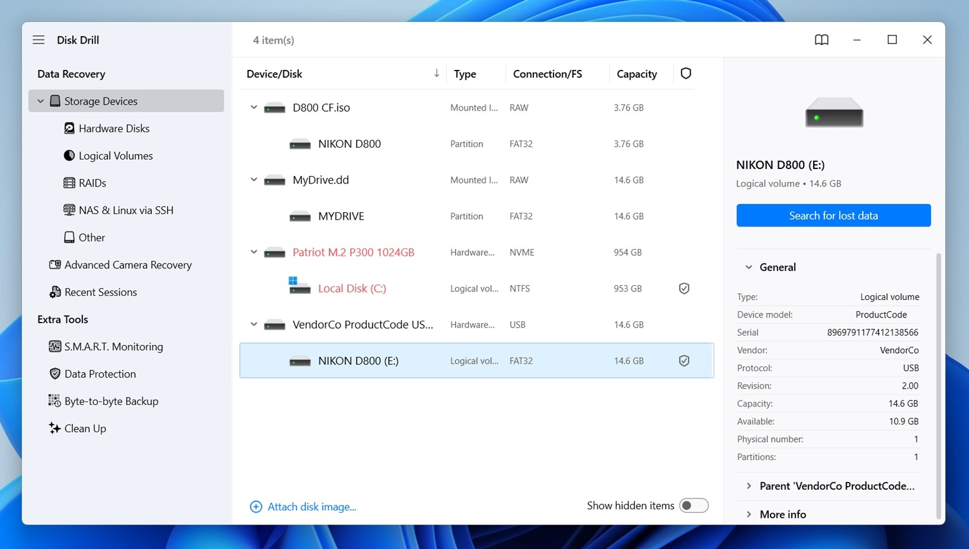Collapse the MyDrive.dd disk row
Screen dimensions: 969x549
tap(254, 180)
